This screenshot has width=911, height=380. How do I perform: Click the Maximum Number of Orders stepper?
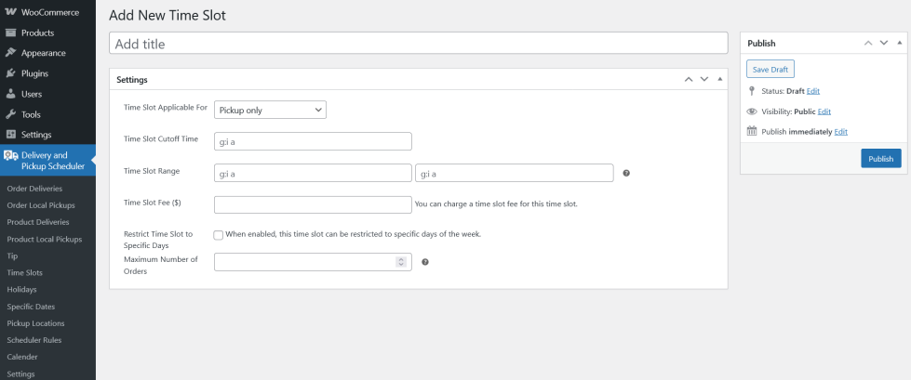click(x=401, y=262)
